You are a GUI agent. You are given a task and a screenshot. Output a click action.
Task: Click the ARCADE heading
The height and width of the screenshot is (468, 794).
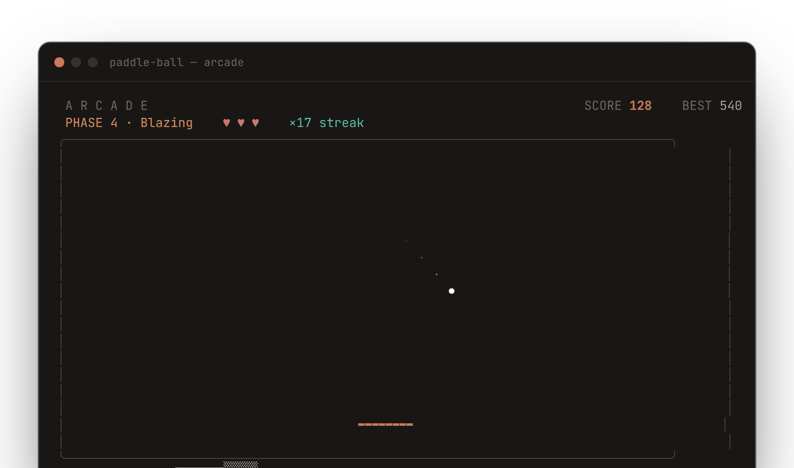pos(107,105)
